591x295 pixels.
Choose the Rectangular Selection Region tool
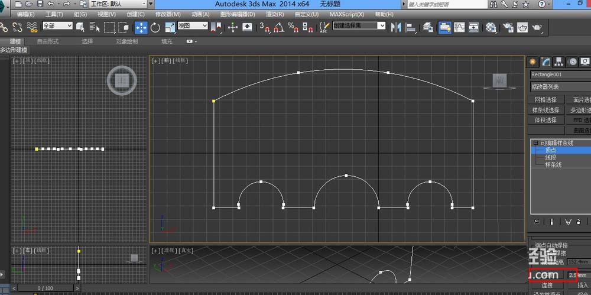(109, 27)
